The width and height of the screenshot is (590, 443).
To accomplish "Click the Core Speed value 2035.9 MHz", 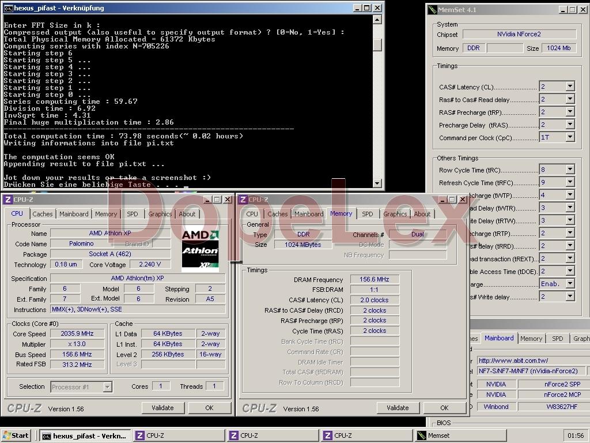I will pos(77,334).
